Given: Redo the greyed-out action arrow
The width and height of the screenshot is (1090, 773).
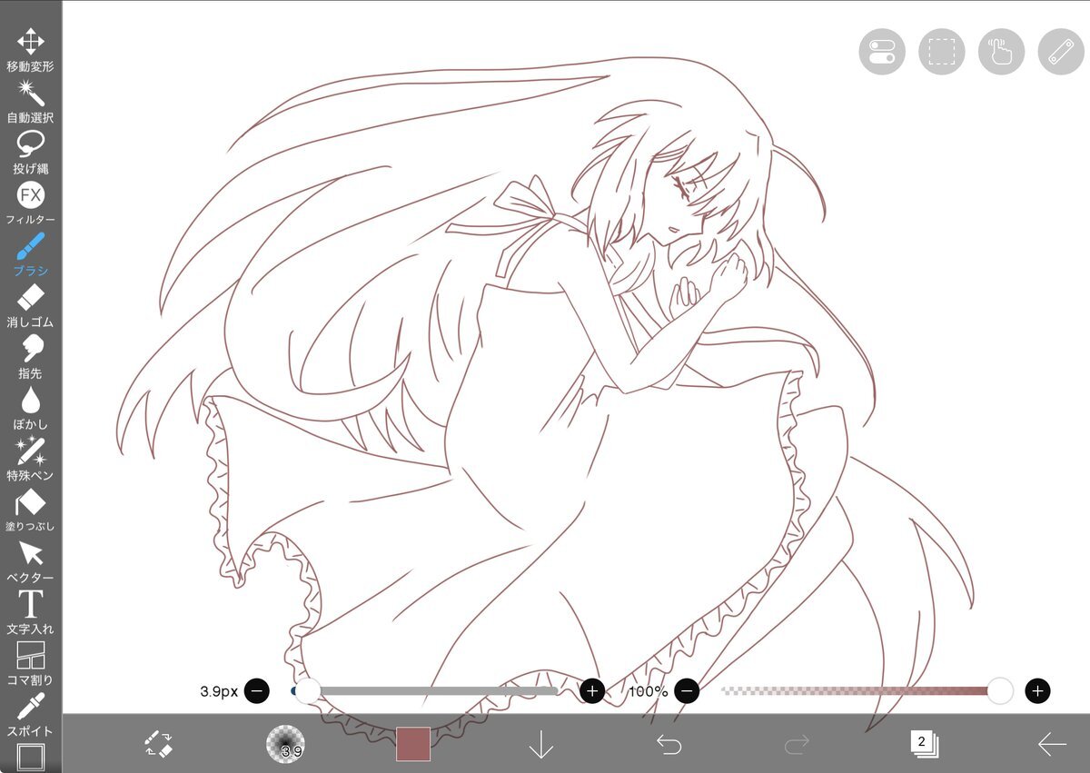Looking at the screenshot, I should coord(796,744).
